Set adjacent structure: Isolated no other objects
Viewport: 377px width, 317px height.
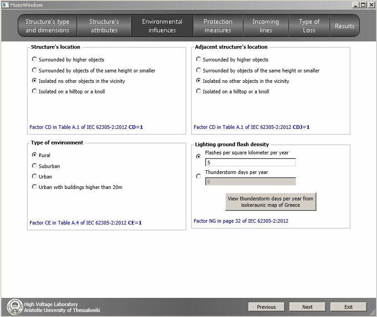coord(243,81)
